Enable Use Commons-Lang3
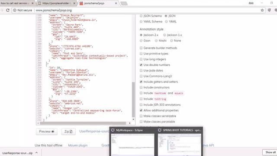This screenshot has height=156, width=277. (141, 76)
